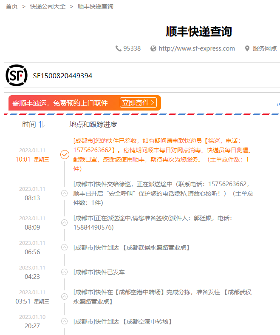280x335 pixels.
Task: Click the 正在派送途中,请您准备签收 status text
Action: [153, 223]
